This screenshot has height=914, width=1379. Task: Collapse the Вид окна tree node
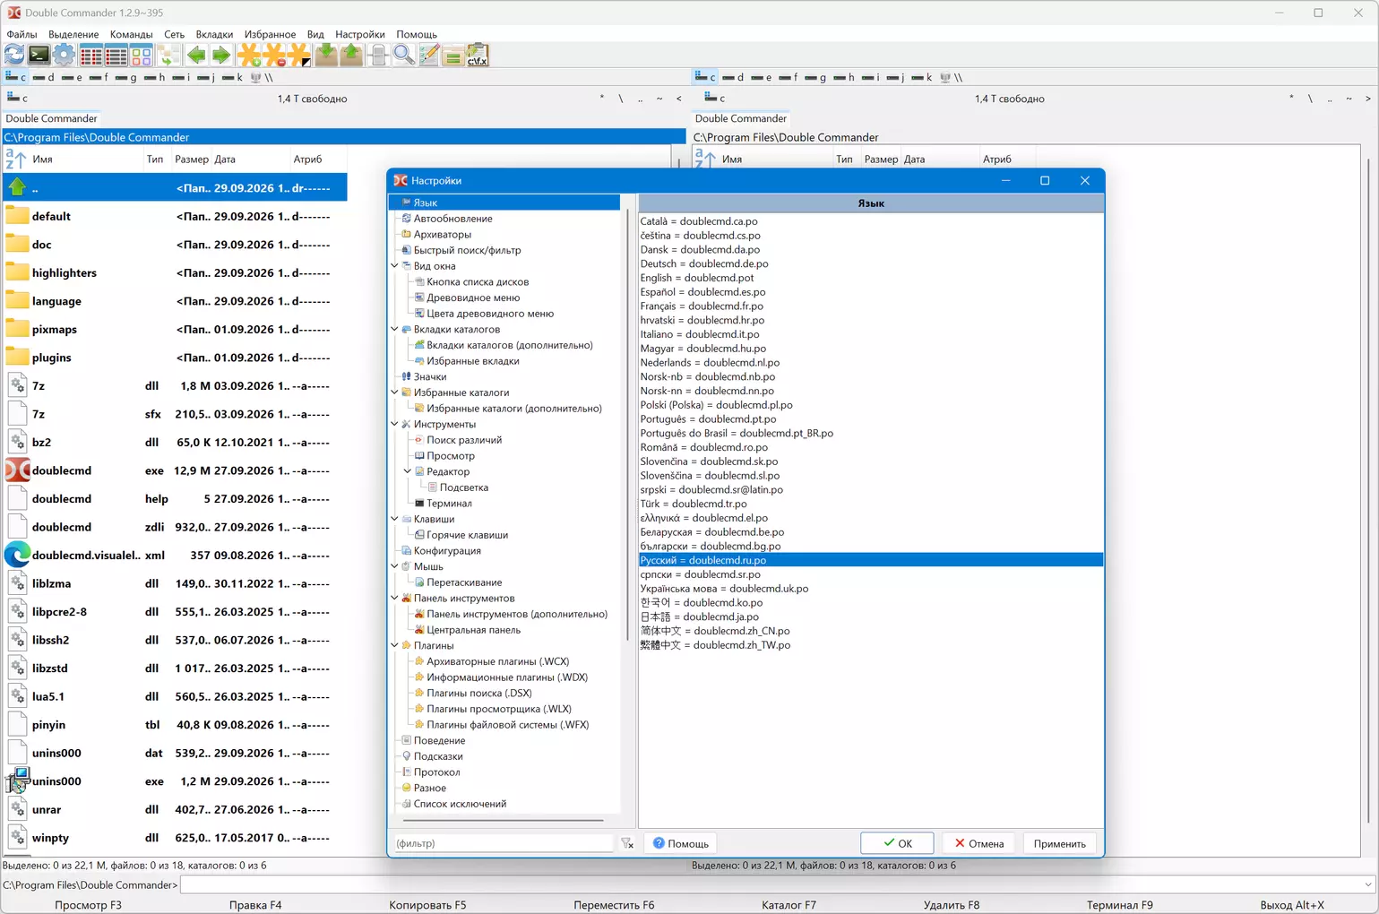394,266
